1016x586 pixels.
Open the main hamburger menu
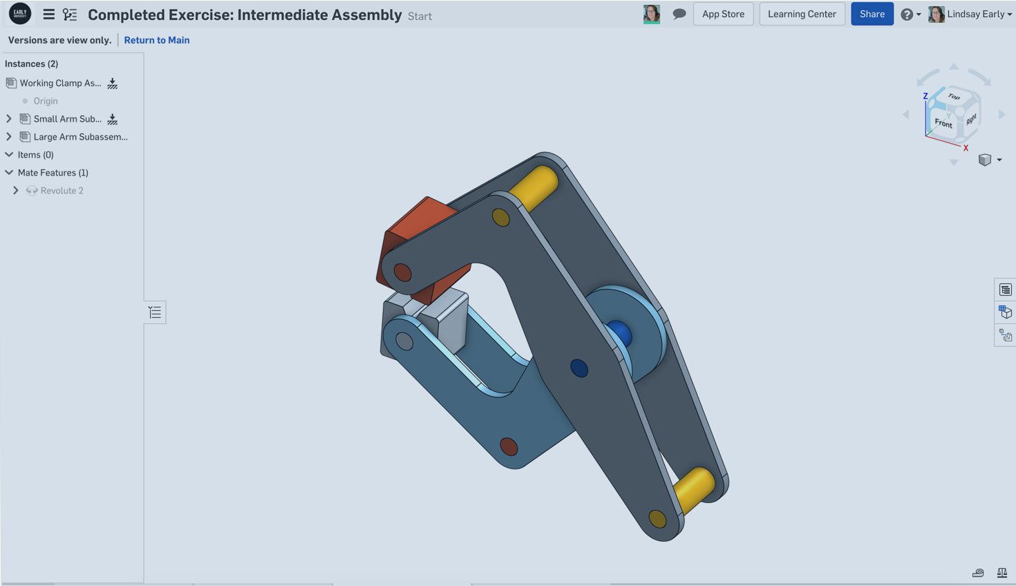[48, 15]
